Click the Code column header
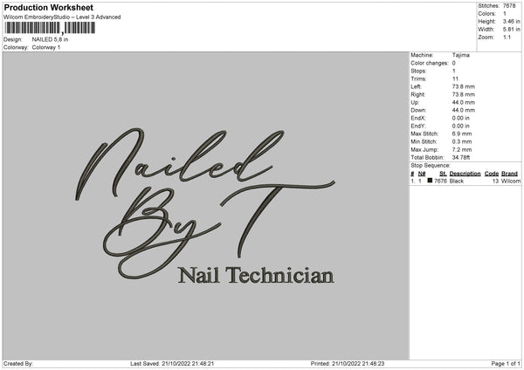This screenshot has width=524, height=370. [x=492, y=174]
